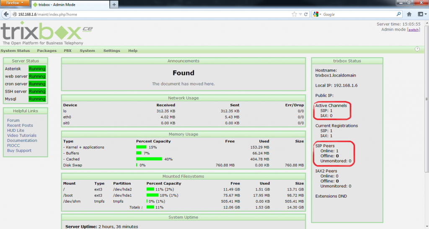The width and height of the screenshot is (429, 229).
Task: Open System Status menu
Action: [x=15, y=51]
